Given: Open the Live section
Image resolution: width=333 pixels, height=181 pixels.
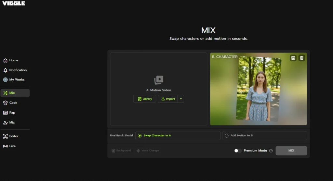Looking at the screenshot, I should (9, 146).
